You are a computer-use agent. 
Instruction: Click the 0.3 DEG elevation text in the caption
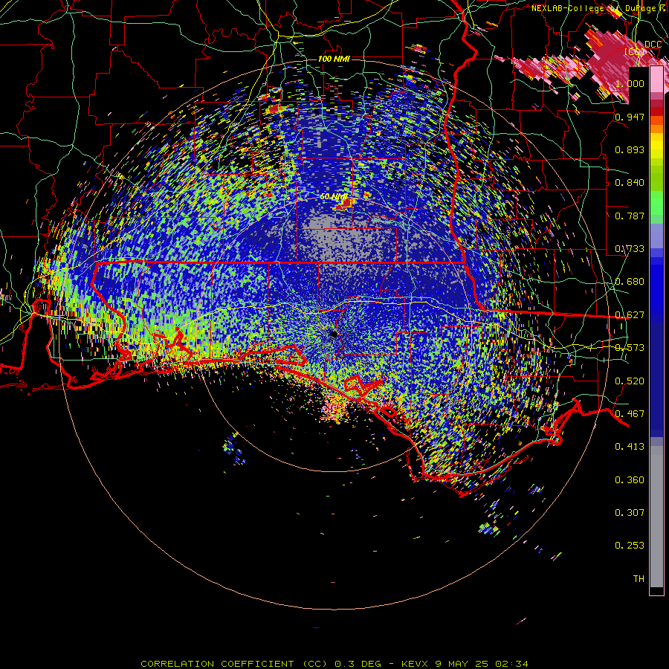click(x=359, y=664)
